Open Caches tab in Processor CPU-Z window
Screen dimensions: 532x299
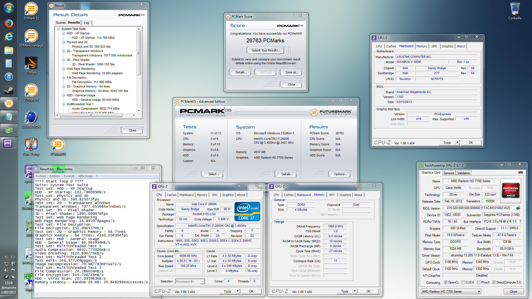point(171,195)
